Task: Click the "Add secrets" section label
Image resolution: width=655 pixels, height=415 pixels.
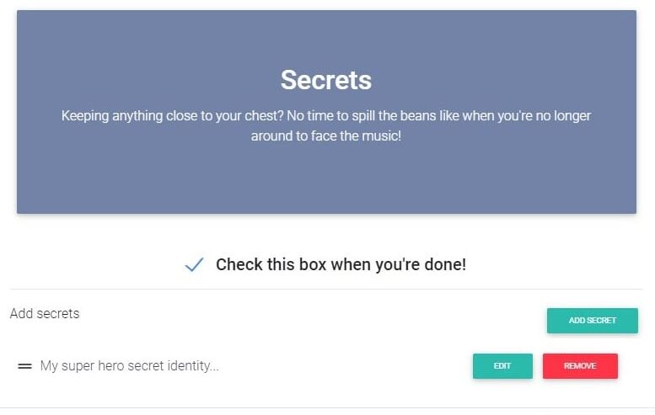Action: [x=45, y=314]
